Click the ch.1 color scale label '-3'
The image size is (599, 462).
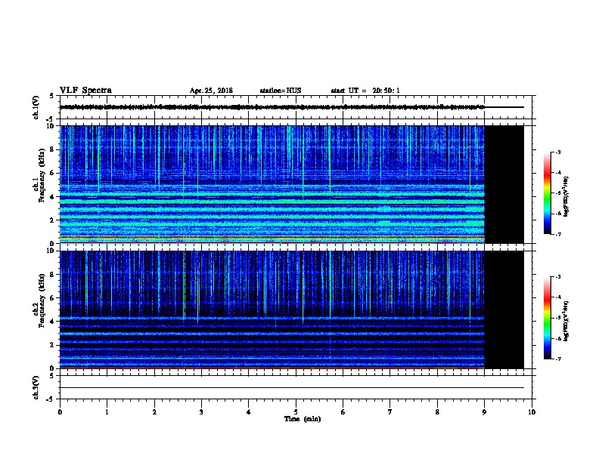pyautogui.click(x=557, y=152)
